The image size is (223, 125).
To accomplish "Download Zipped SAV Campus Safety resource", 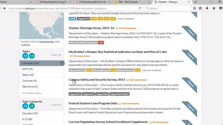I will [102, 94].
